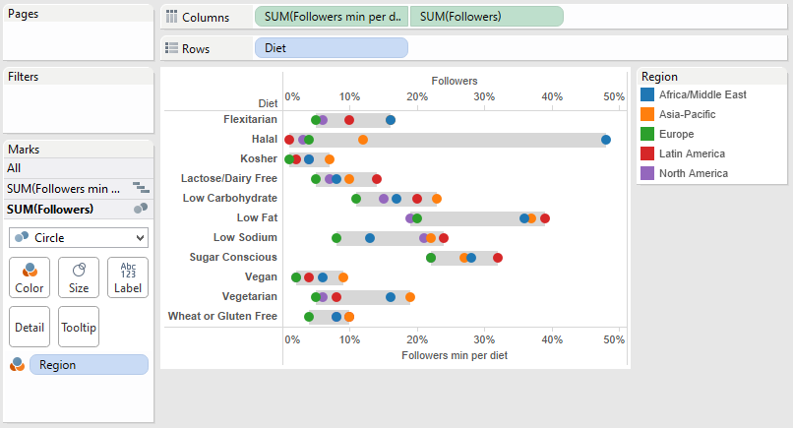Screen dimensions: 793x428
Task: Open the Size mark property
Action: point(78,277)
